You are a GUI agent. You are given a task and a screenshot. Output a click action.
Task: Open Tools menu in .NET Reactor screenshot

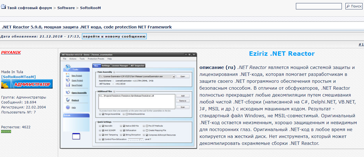point(82,59)
